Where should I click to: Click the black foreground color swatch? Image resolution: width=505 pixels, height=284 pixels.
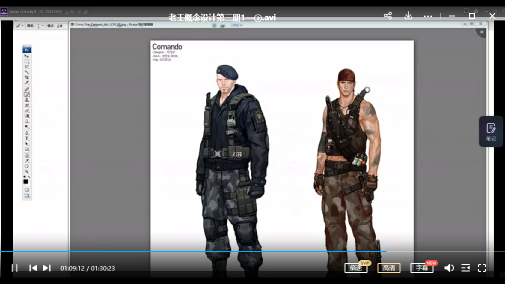pyautogui.click(x=26, y=181)
